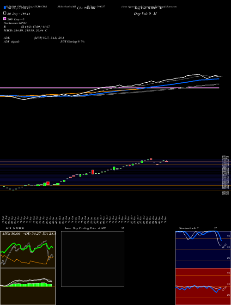Image resolution: width=231 pixels, height=305 pixels.
Task: Click the 'ADX: 30.66 +DY: 54.27 -DY: 28.8' readout
Action: coord(29,234)
